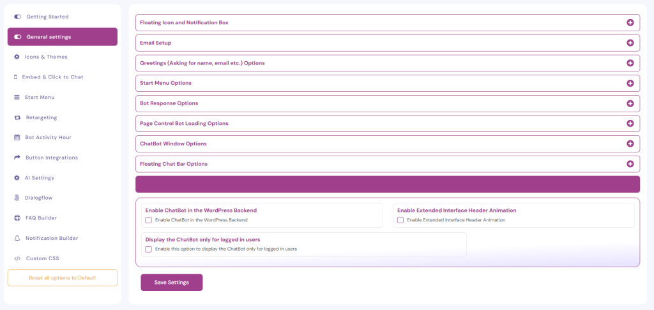Open the Getting Started menu item
Screen dimensions: 654x310
(47, 17)
